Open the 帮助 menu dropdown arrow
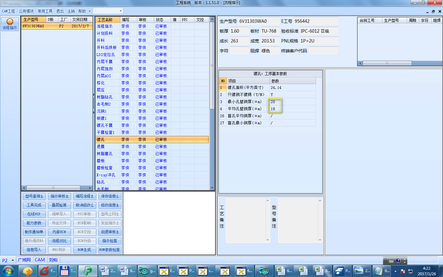This screenshot has height=277, width=443. click(90, 11)
